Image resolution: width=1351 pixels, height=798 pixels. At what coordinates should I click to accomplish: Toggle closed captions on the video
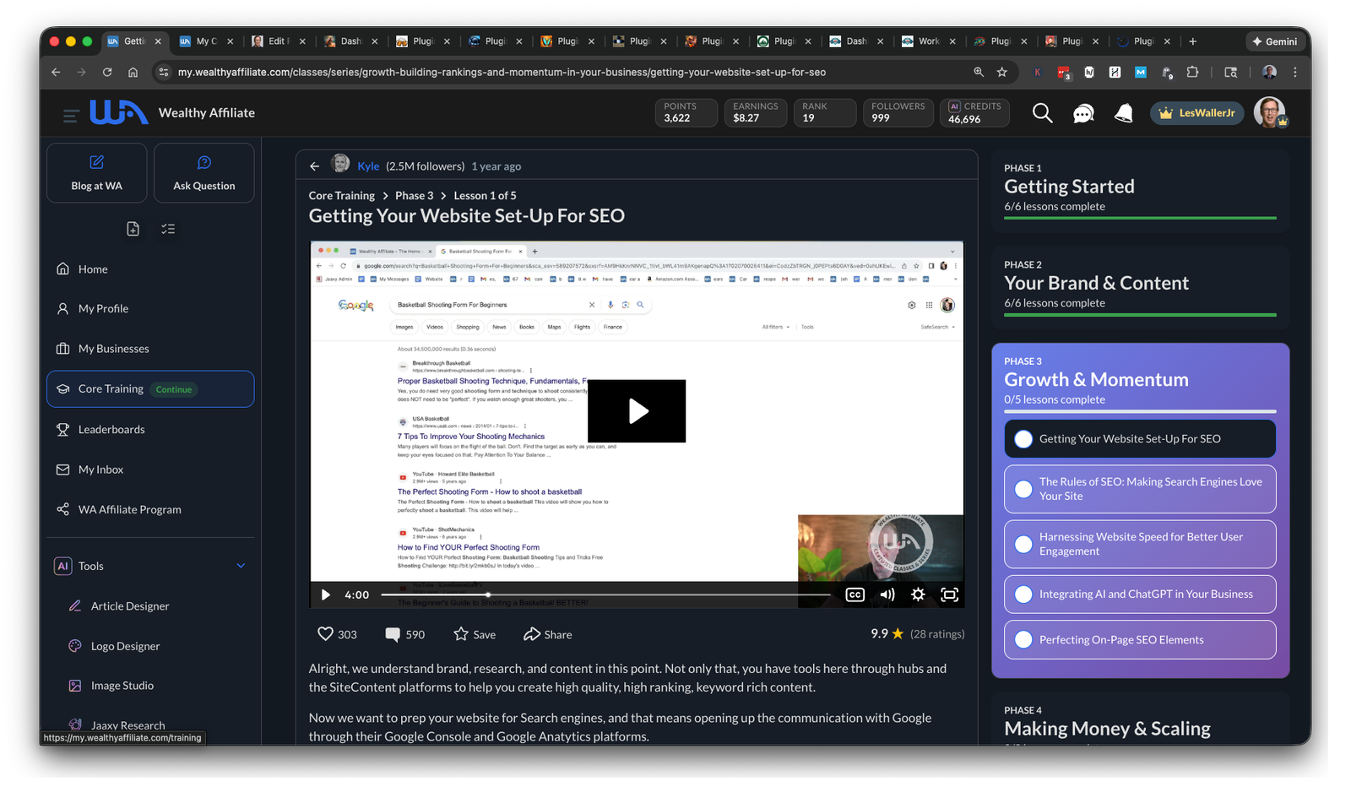[855, 594]
